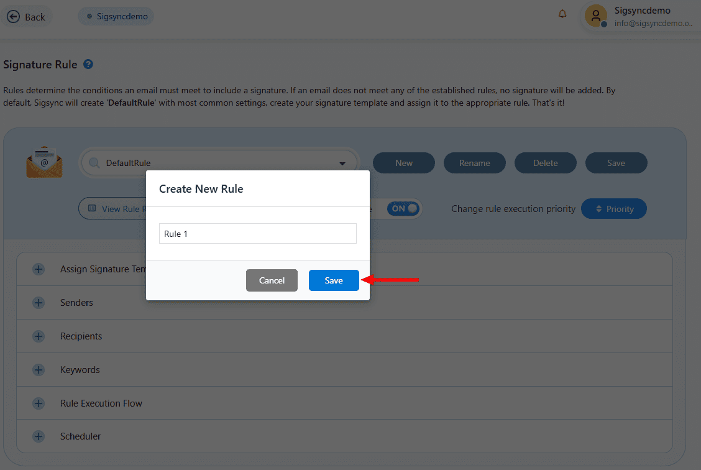Click the notification bell icon
The width and height of the screenshot is (701, 470).
tap(562, 14)
